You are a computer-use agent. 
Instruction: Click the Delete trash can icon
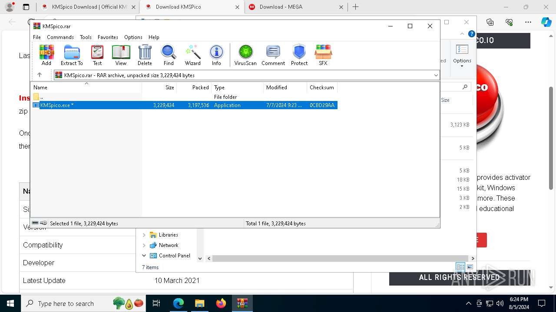pos(145,55)
